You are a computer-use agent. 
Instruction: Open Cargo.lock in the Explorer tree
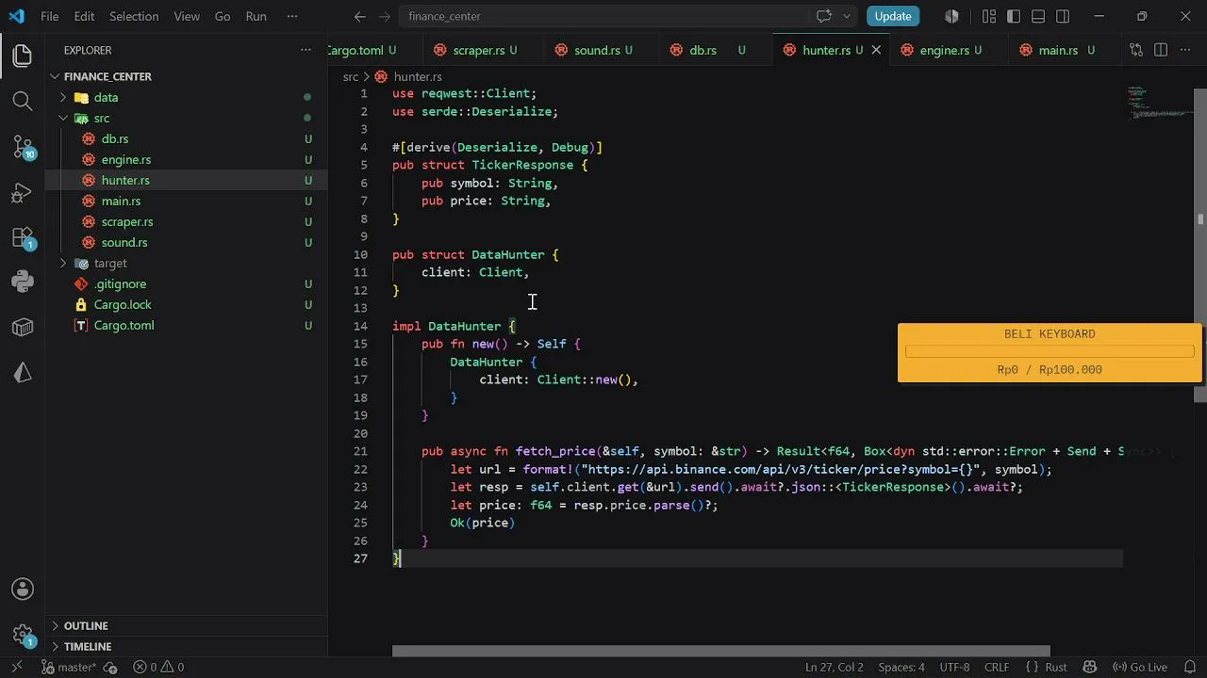coord(123,304)
